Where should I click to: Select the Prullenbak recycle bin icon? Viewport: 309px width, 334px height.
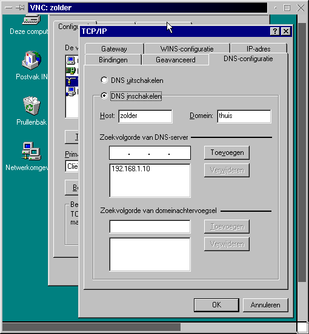click(x=32, y=106)
